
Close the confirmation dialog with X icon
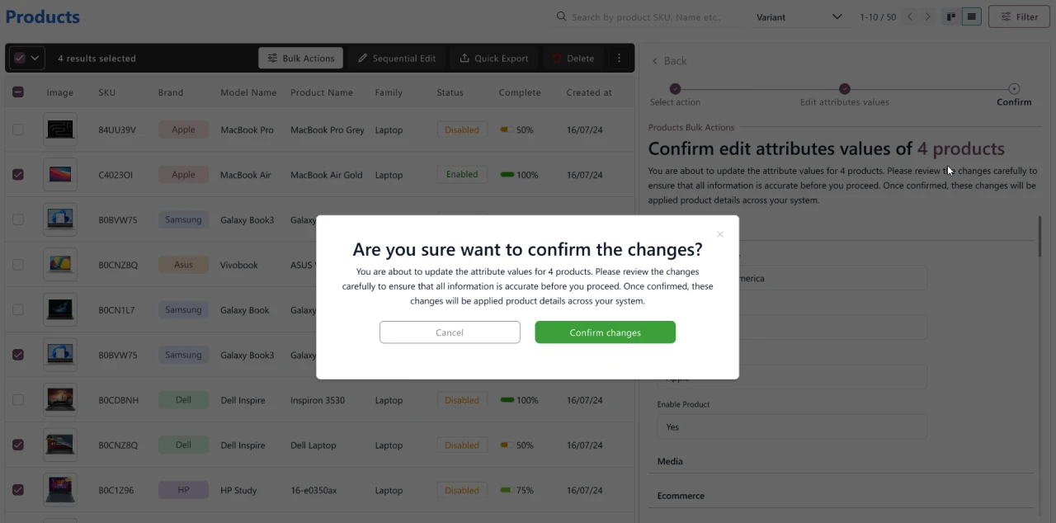[719, 234]
